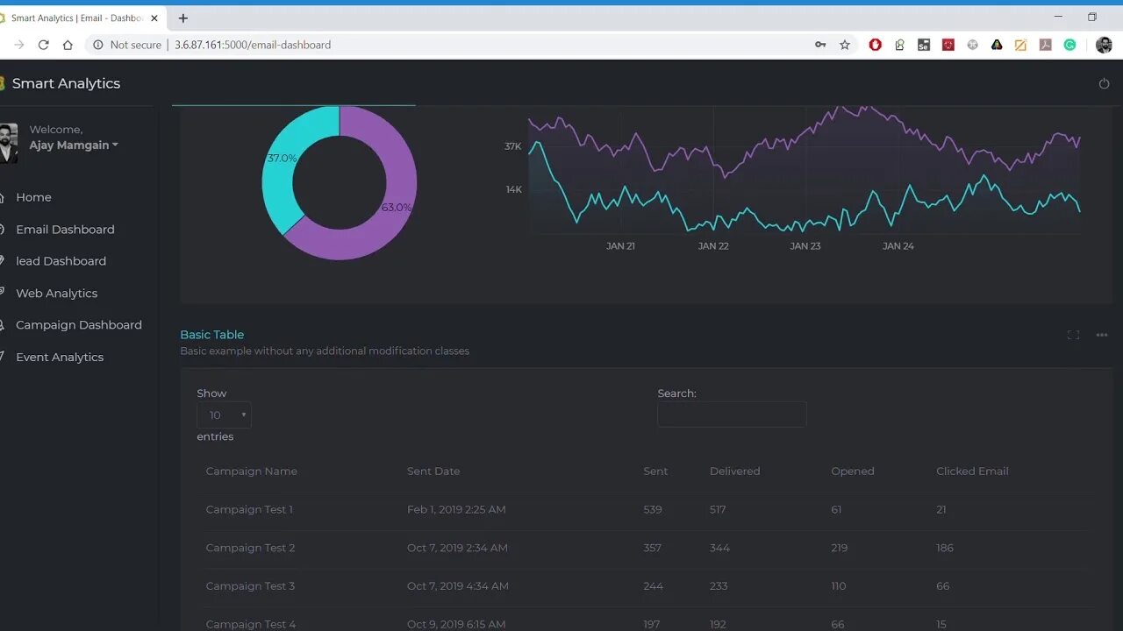The width and height of the screenshot is (1123, 631).
Task: Open the Chrome profile avatar
Action: coord(1104,45)
